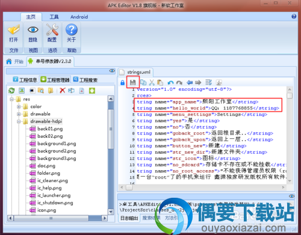Click the editor's vertical scrollbar up arrow
The height and width of the screenshot is (235, 301).
click(x=290, y=89)
